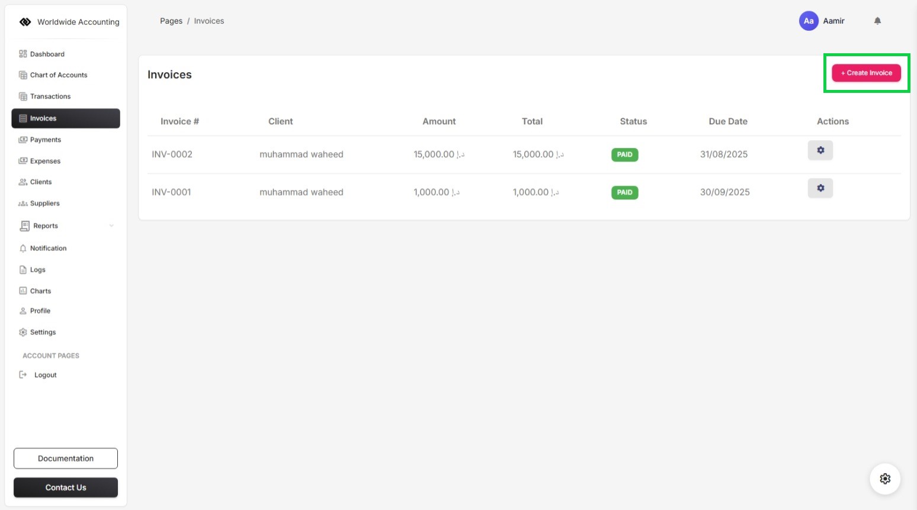Open the Expenses section
This screenshot has width=917, height=510.
pyautogui.click(x=45, y=161)
